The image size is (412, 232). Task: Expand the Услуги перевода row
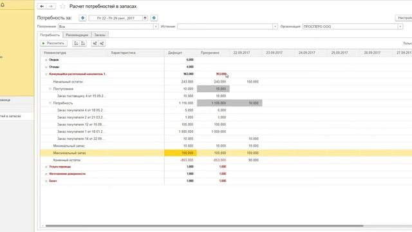coord(46,167)
